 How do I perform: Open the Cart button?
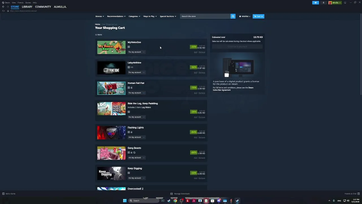[x=258, y=16]
